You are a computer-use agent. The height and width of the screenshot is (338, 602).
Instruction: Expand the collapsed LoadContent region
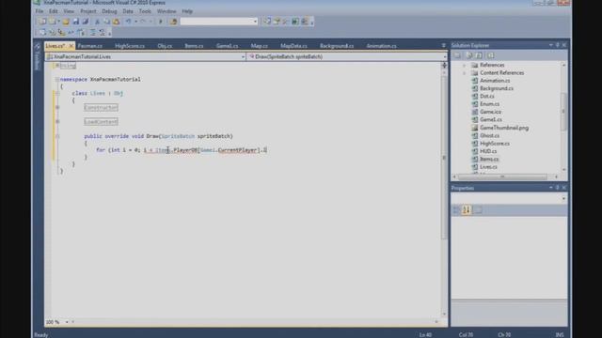[x=57, y=122]
